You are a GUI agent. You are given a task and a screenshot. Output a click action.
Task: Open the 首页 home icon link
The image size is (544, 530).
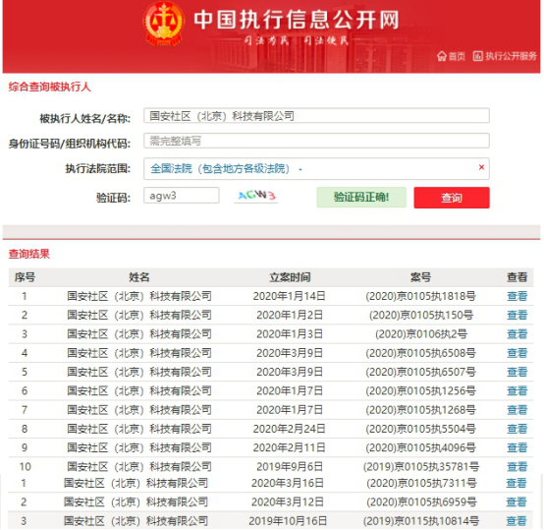pos(451,56)
